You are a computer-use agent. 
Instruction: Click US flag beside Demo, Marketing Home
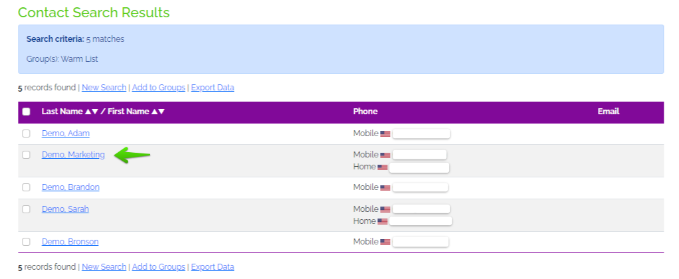point(383,167)
